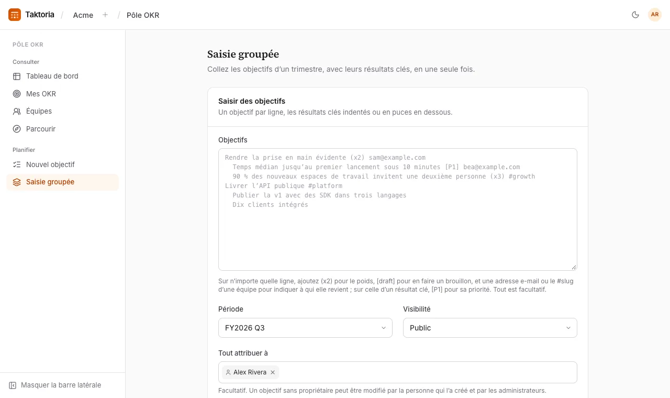Click the Période field label

click(x=231, y=309)
